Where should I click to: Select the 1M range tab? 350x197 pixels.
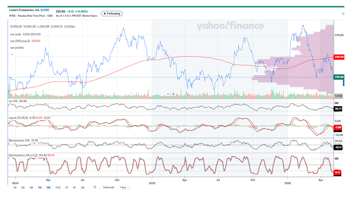tap(31, 188)
